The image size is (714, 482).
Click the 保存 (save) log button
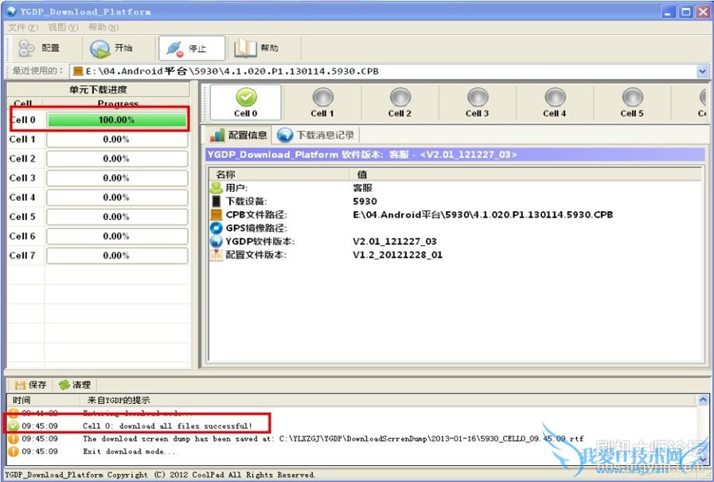pyautogui.click(x=30, y=385)
